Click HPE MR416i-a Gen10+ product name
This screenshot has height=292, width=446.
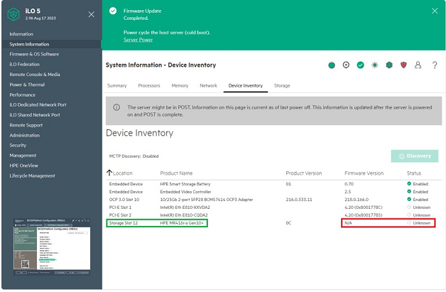pyautogui.click(x=182, y=223)
